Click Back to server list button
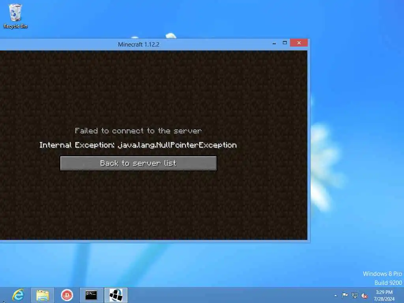Viewport: 404px width, 303px height. pyautogui.click(x=138, y=163)
